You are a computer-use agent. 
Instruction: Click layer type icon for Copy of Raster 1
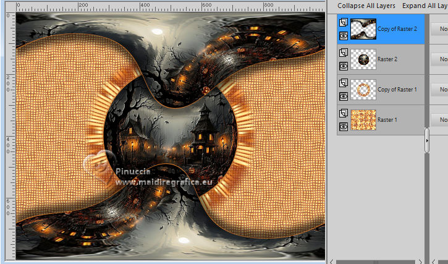tap(344, 83)
